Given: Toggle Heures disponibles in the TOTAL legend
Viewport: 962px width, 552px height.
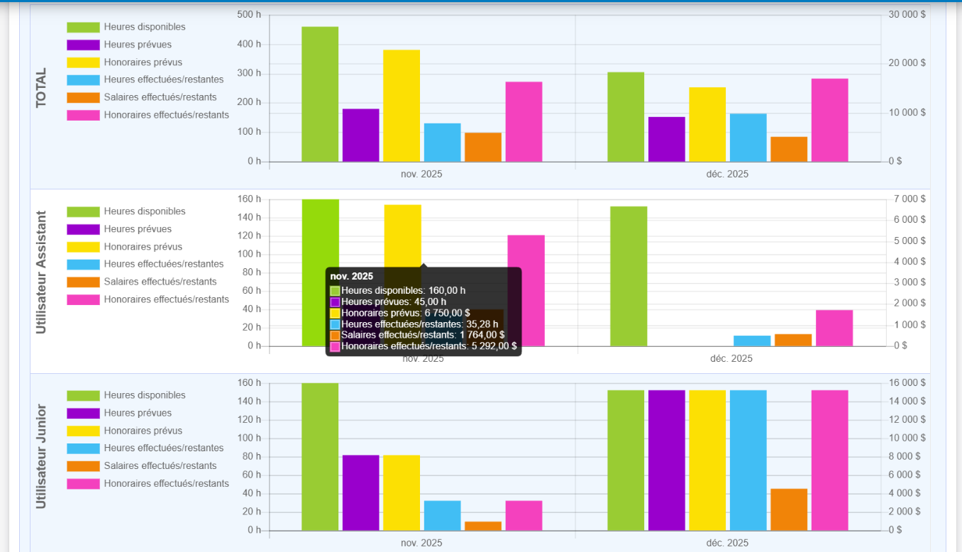Looking at the screenshot, I should [144, 27].
